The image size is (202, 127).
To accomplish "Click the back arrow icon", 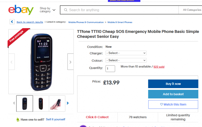I will [x=12, y=22].
